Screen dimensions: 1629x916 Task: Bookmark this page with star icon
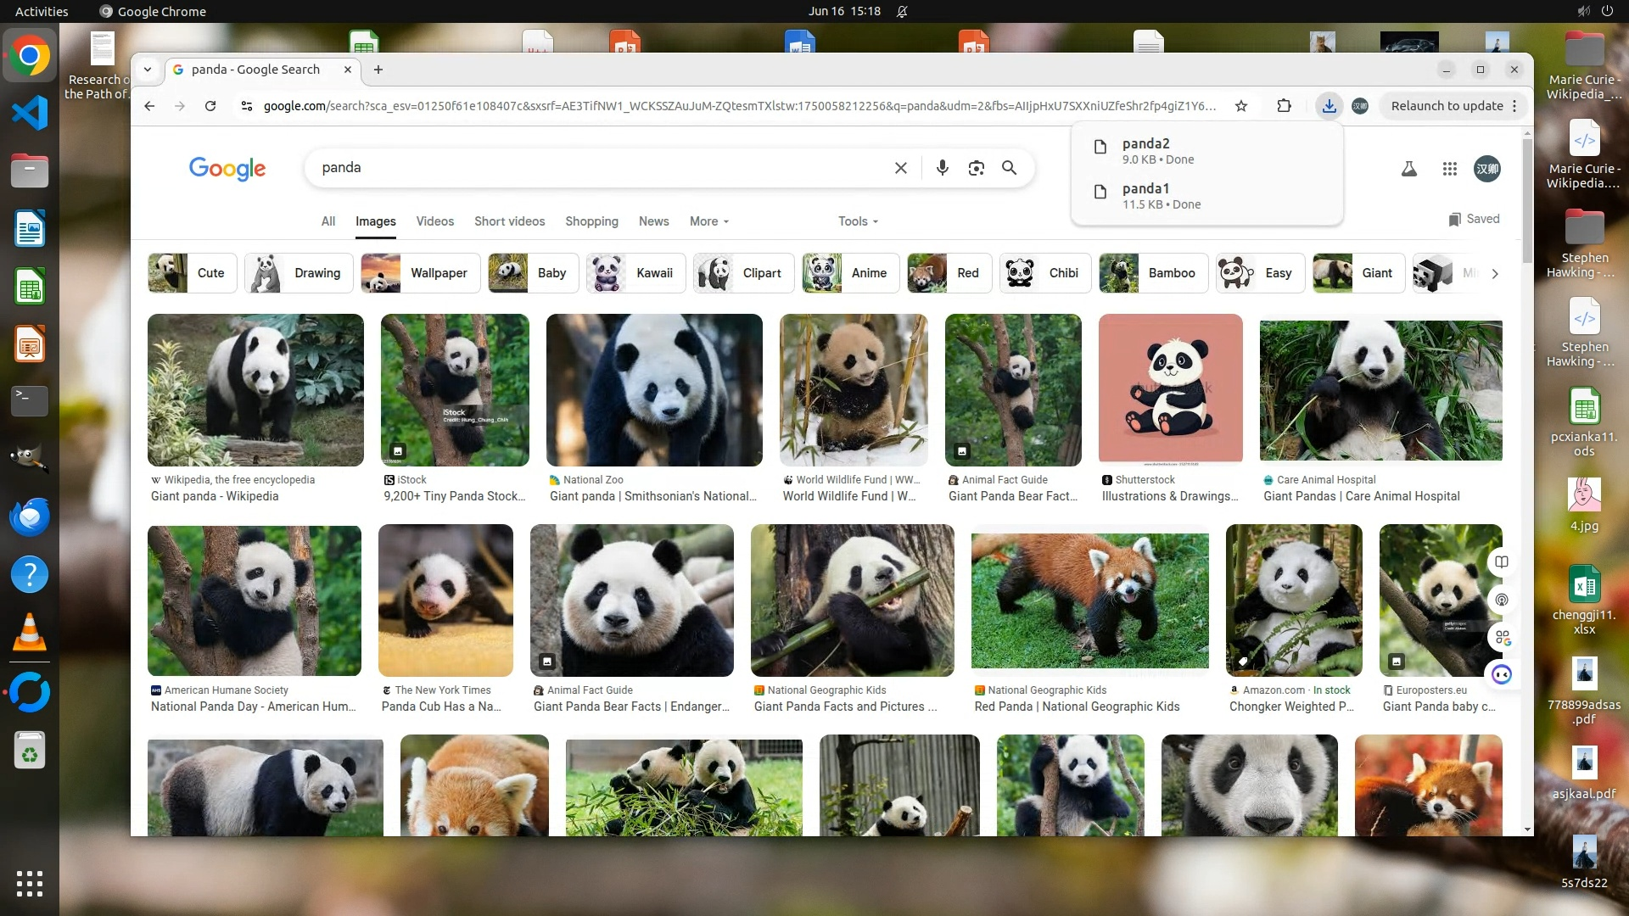click(1241, 106)
